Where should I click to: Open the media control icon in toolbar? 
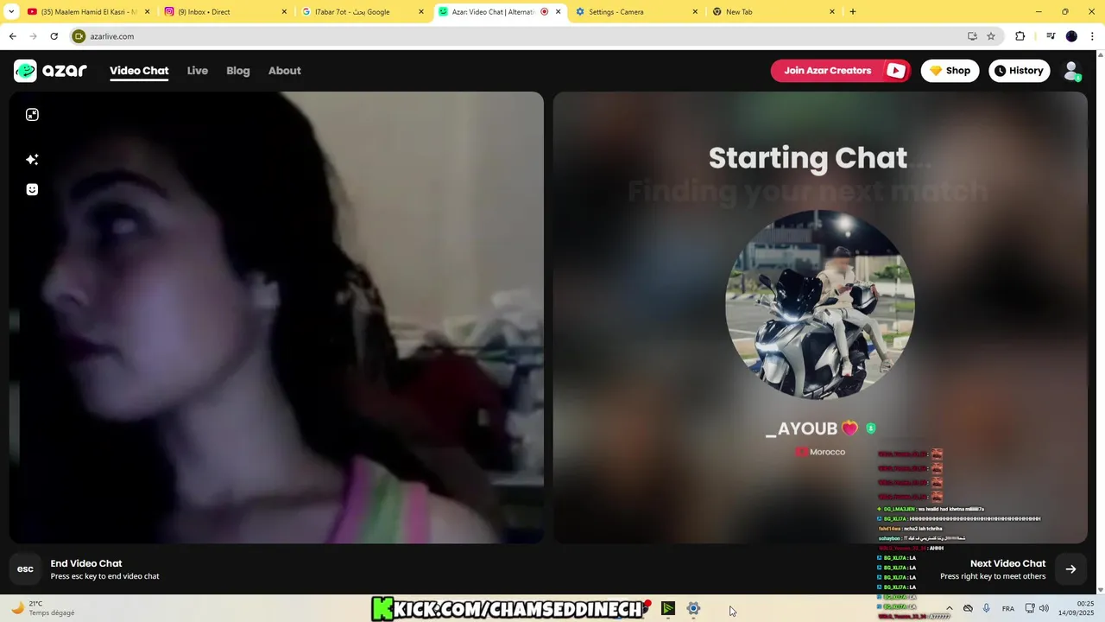point(1051,36)
